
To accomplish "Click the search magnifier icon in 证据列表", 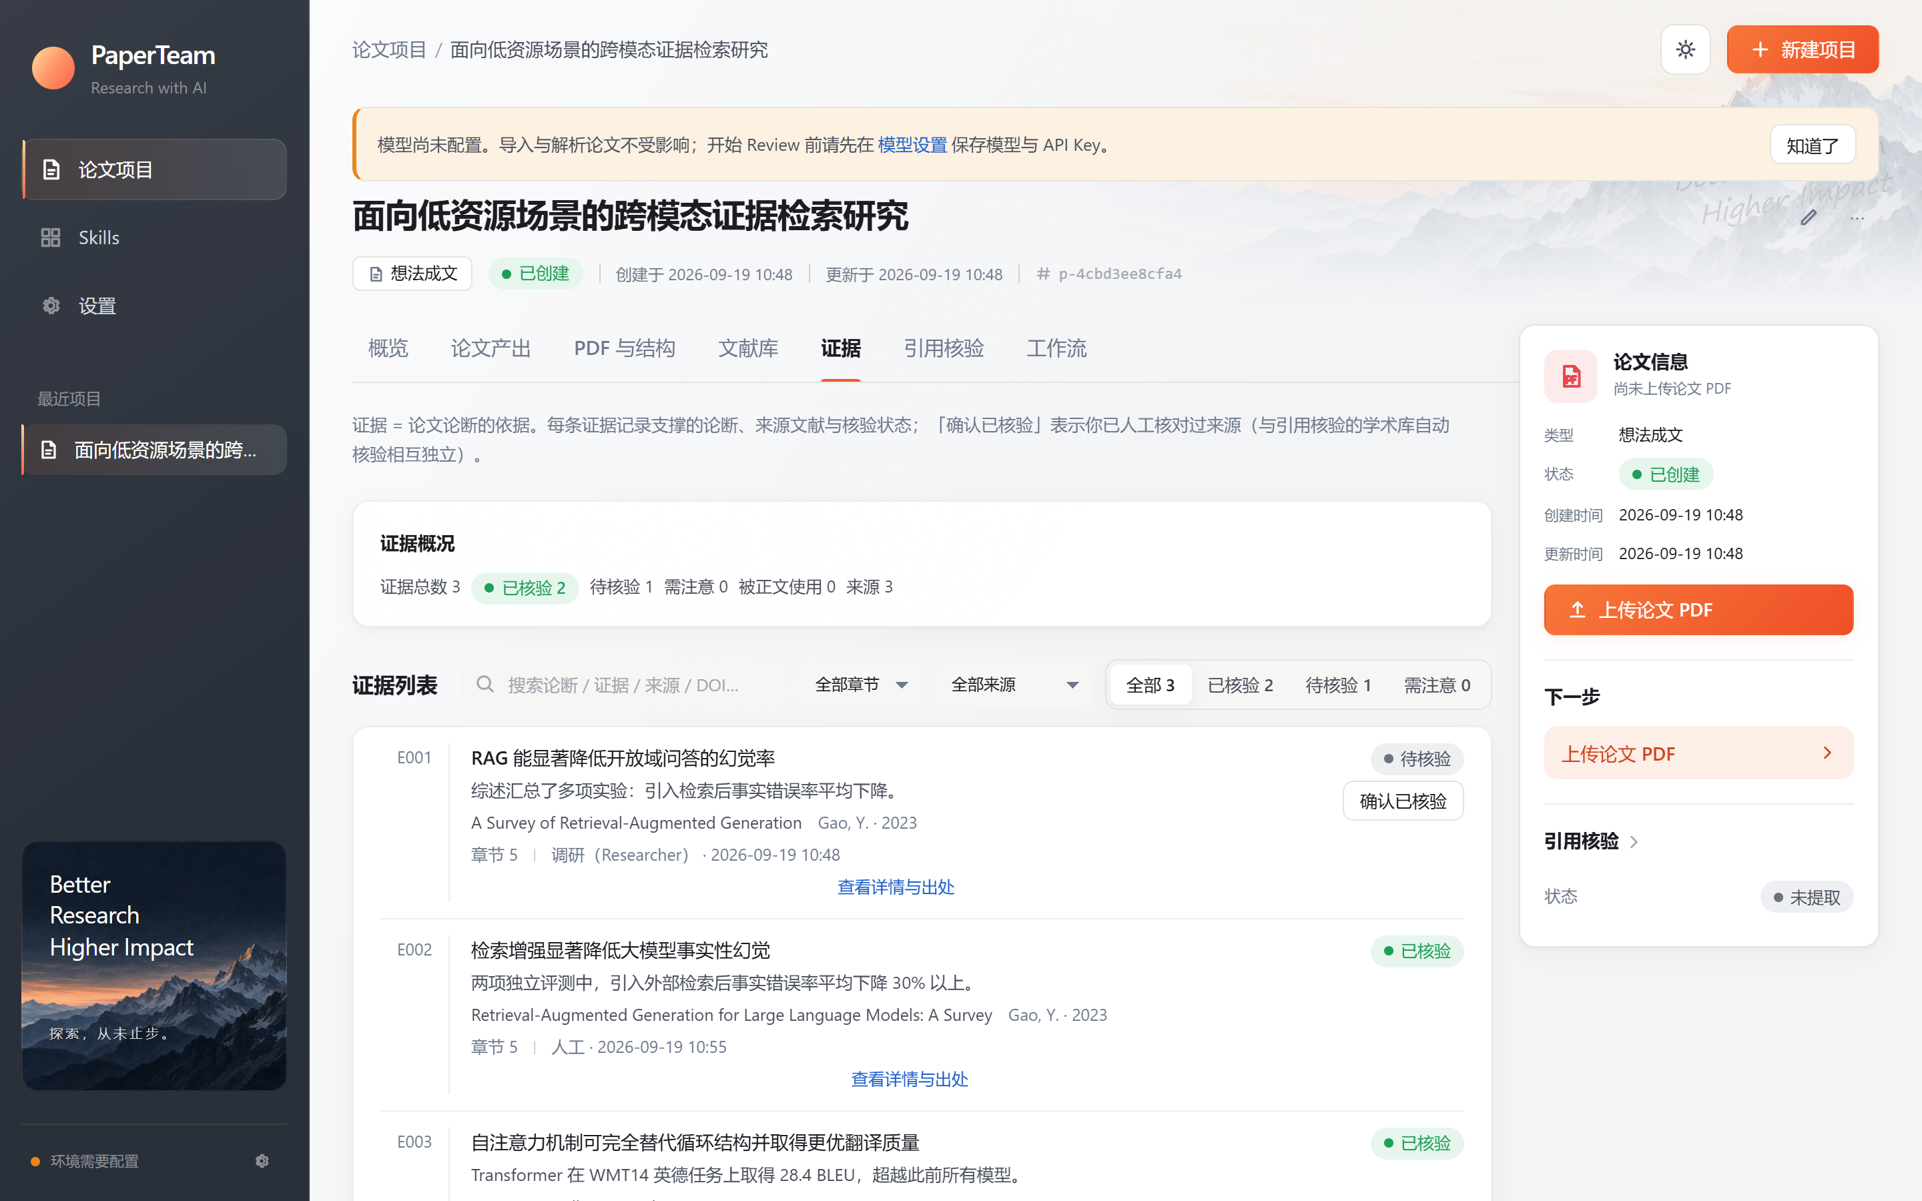I will [x=485, y=685].
